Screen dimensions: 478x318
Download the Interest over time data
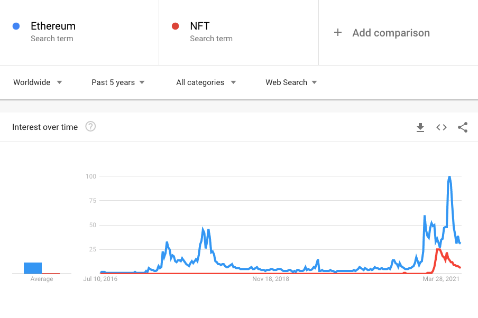[x=420, y=127]
